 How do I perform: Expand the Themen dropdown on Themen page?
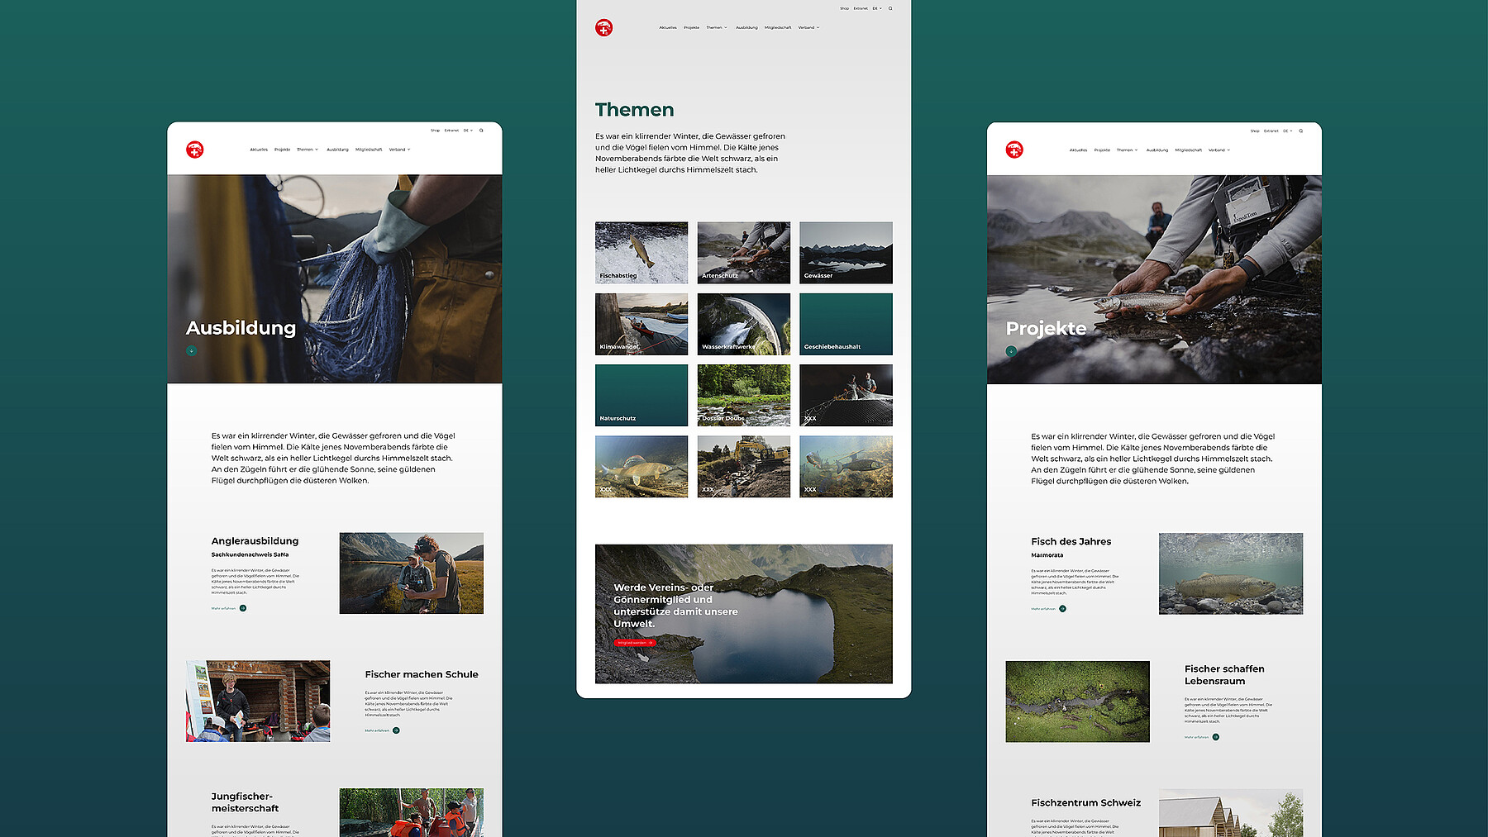tap(717, 28)
